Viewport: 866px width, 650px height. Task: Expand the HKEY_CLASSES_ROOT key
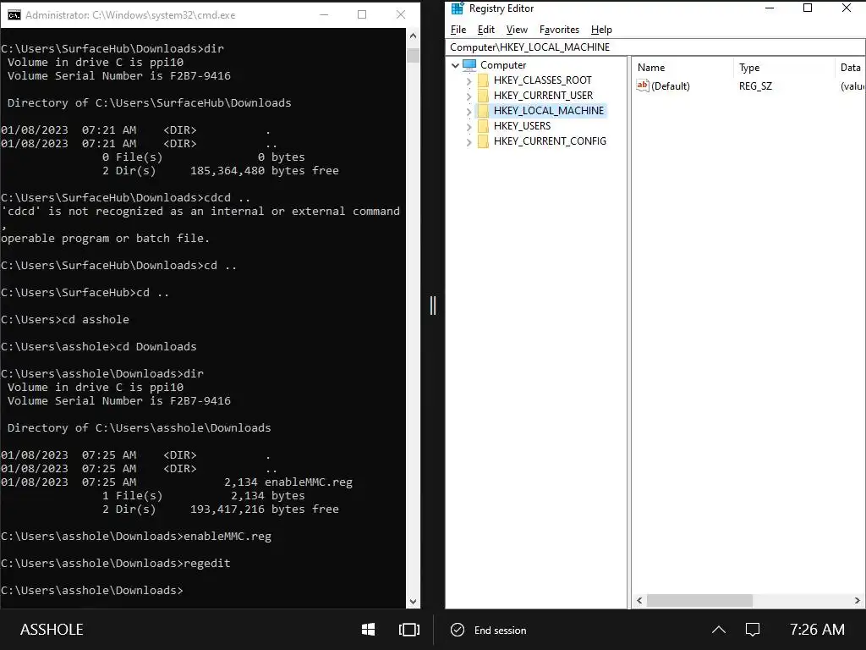[469, 80]
